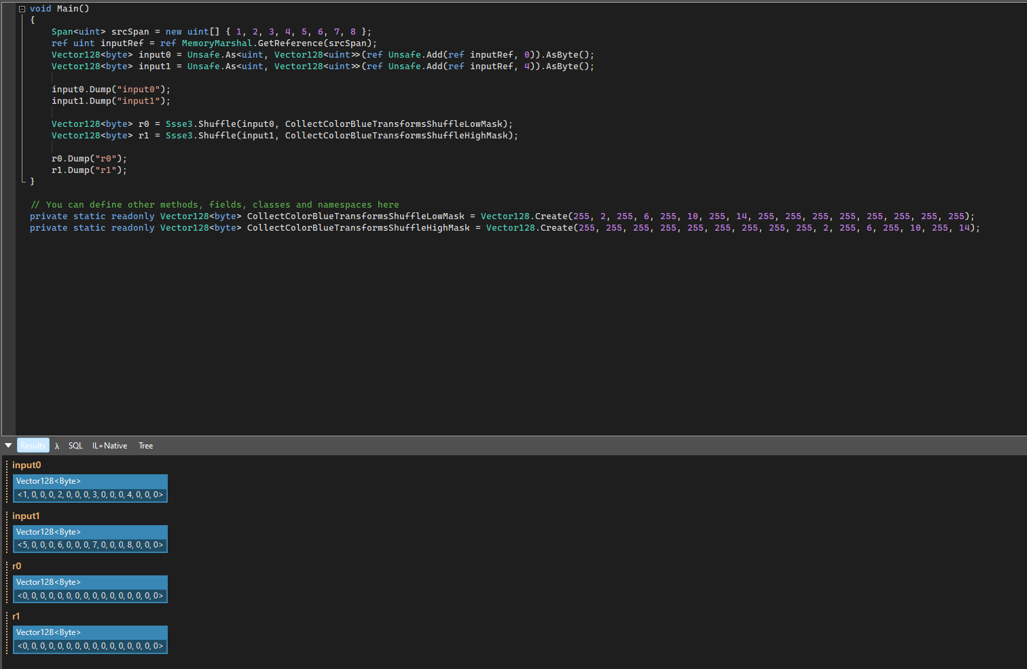Click the r0 result heading
Screen dimensions: 1027x669
pyautogui.click(x=17, y=566)
